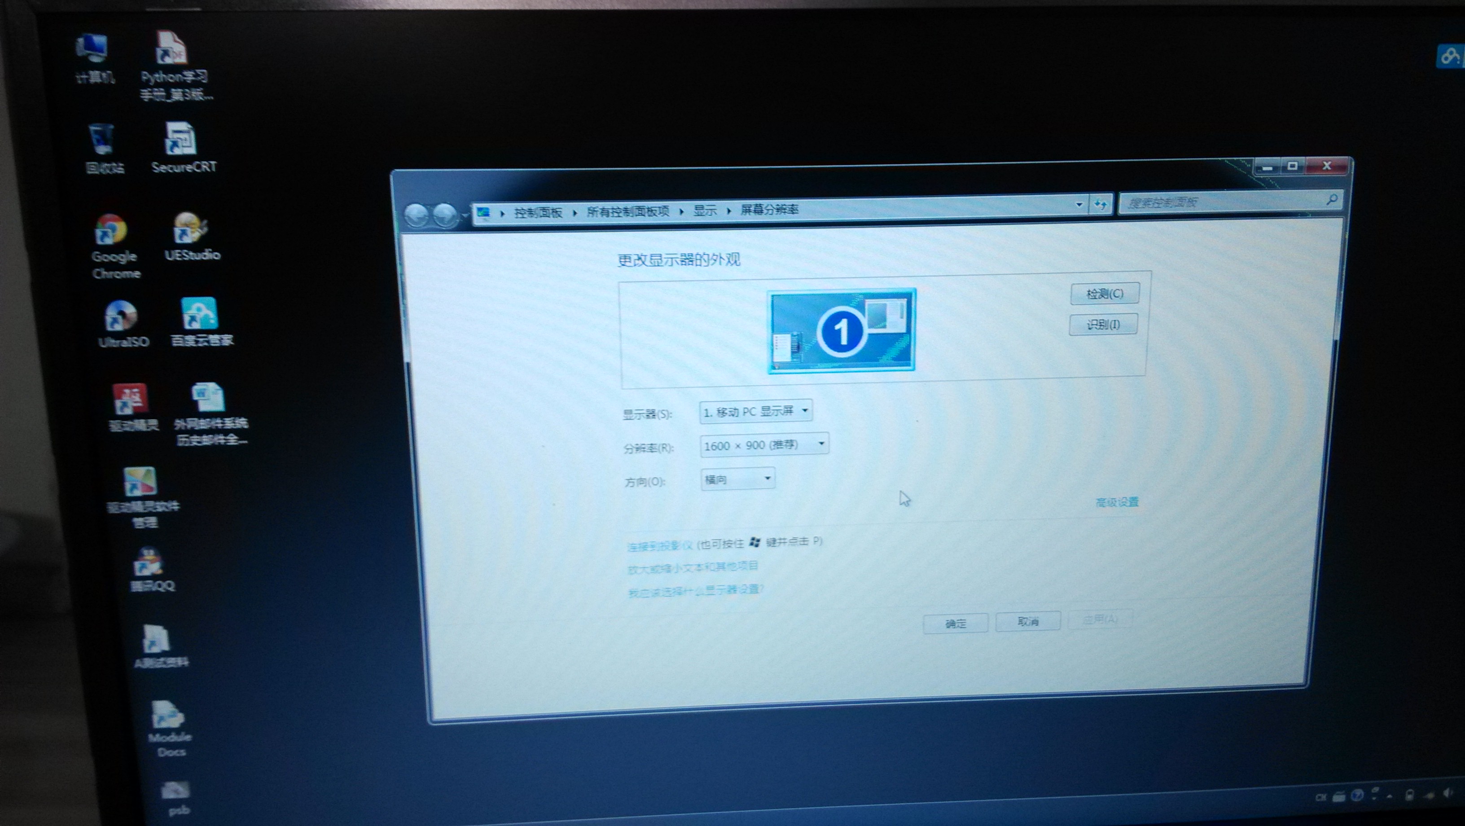This screenshot has width=1465, height=826.
Task: Open the Recycle Bin icon
Action: click(102, 140)
